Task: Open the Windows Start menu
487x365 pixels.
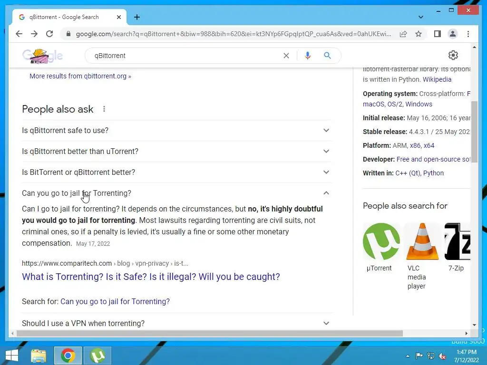Action: (12, 355)
